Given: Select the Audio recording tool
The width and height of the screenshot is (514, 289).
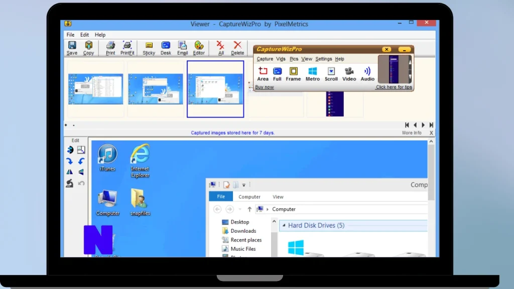Looking at the screenshot, I should pos(367,74).
